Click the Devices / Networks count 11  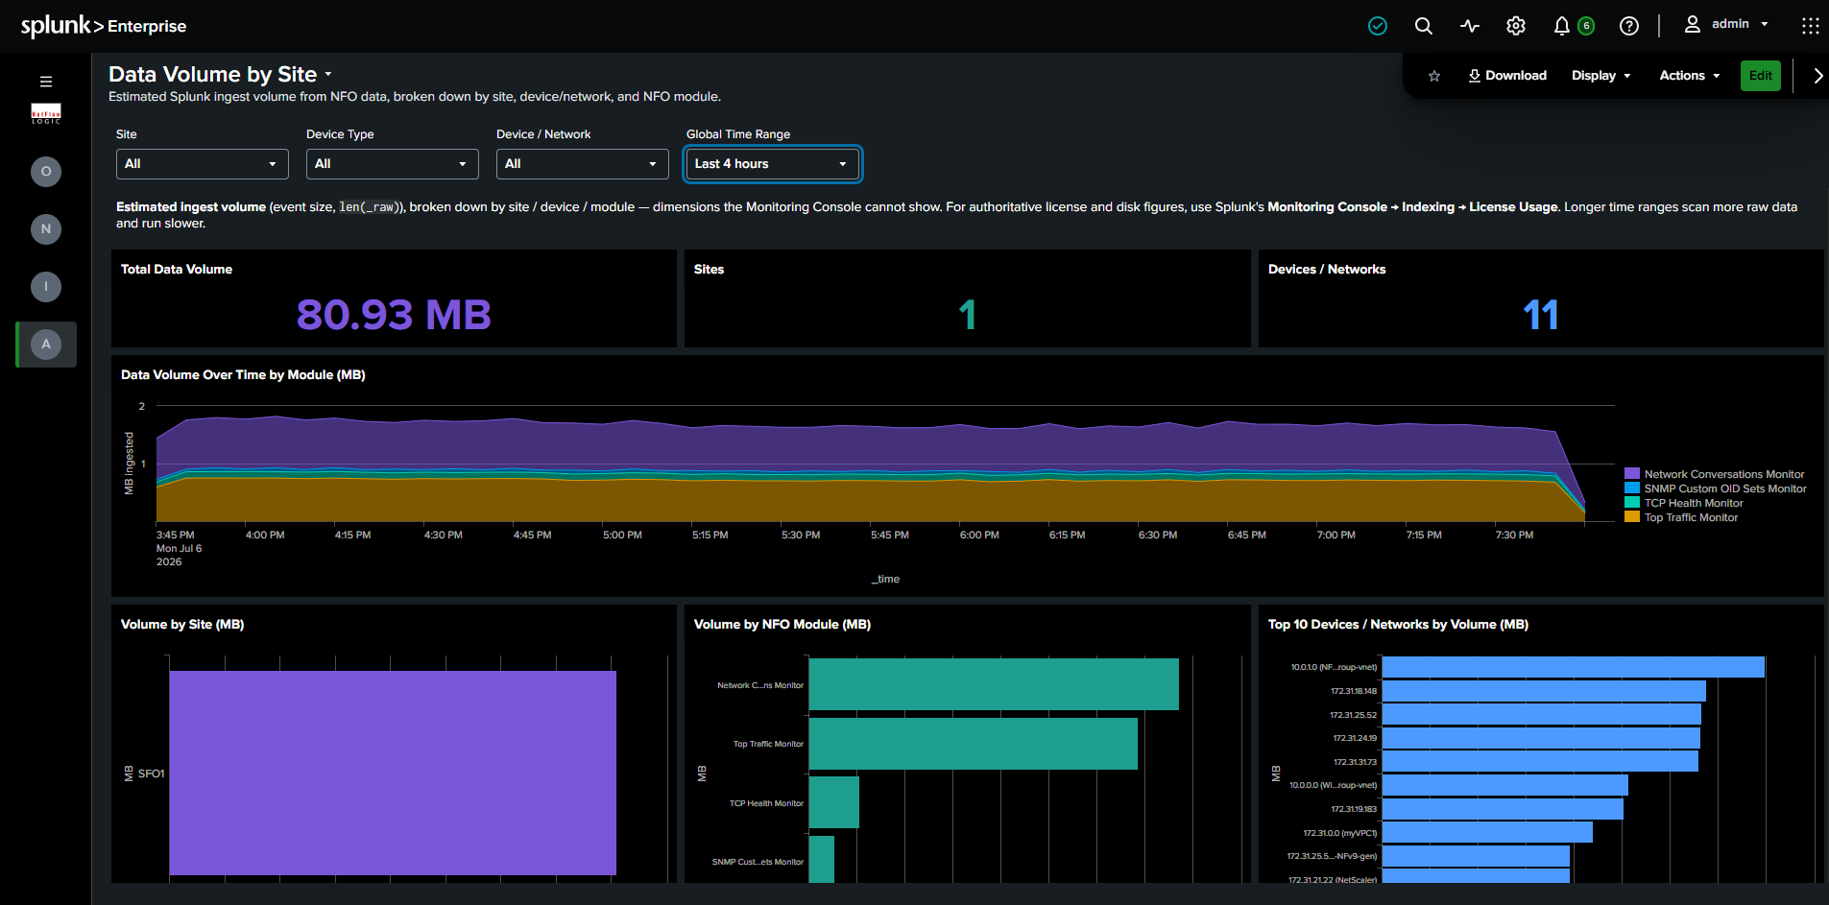pyautogui.click(x=1541, y=315)
